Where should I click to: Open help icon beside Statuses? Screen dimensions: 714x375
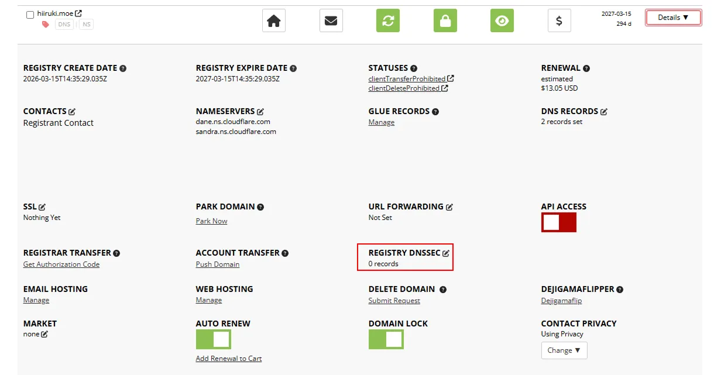pyautogui.click(x=414, y=68)
